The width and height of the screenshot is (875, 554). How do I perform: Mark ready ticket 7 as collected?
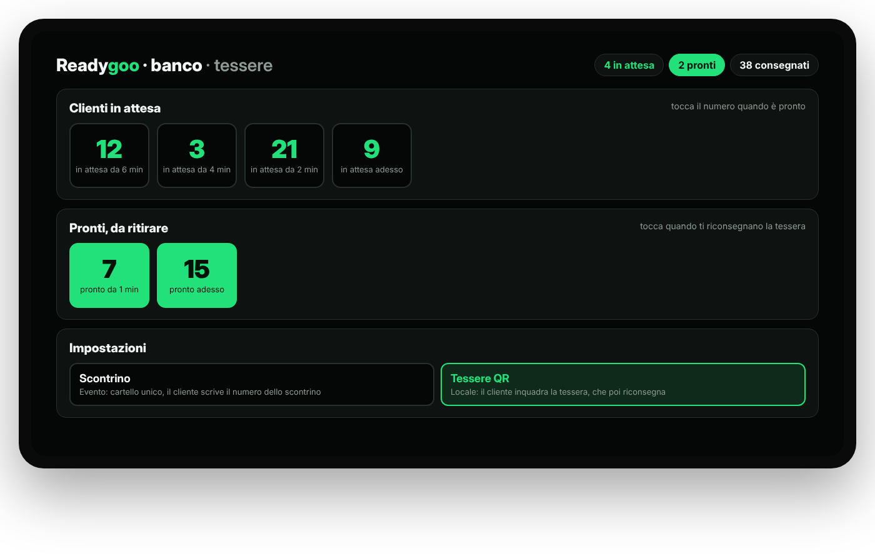pyautogui.click(x=109, y=275)
